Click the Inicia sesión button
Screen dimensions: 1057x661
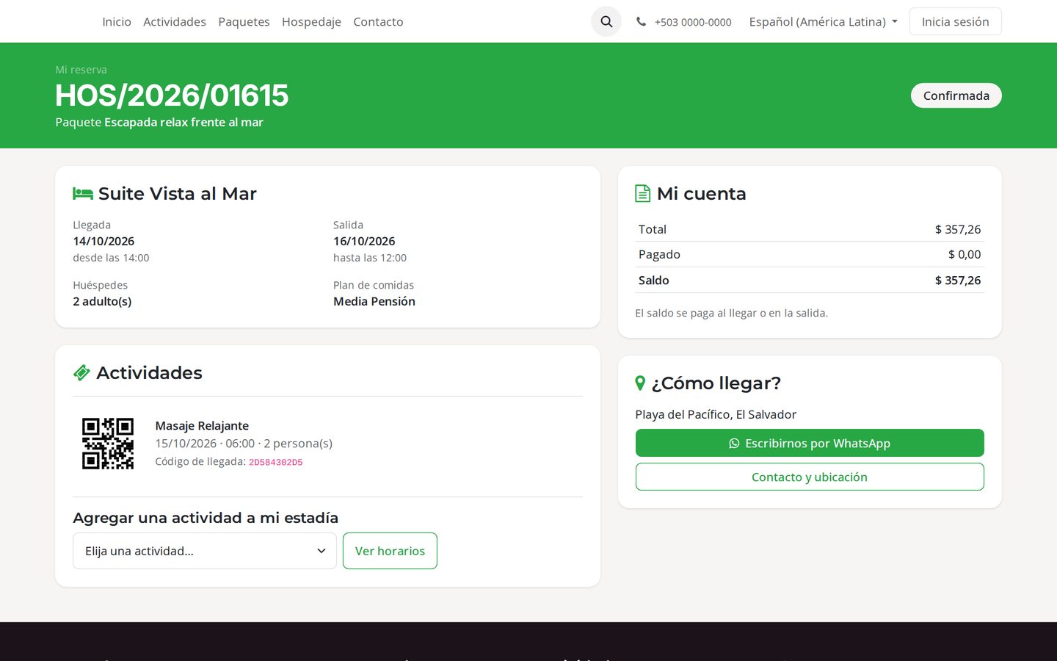[x=956, y=21]
